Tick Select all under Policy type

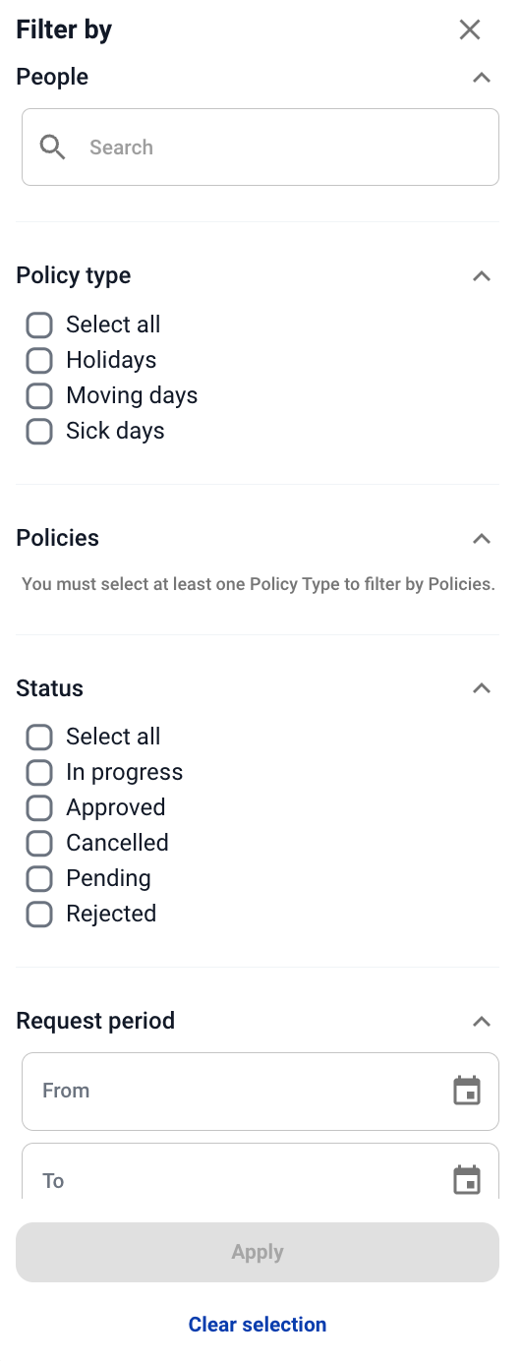pos(39,325)
